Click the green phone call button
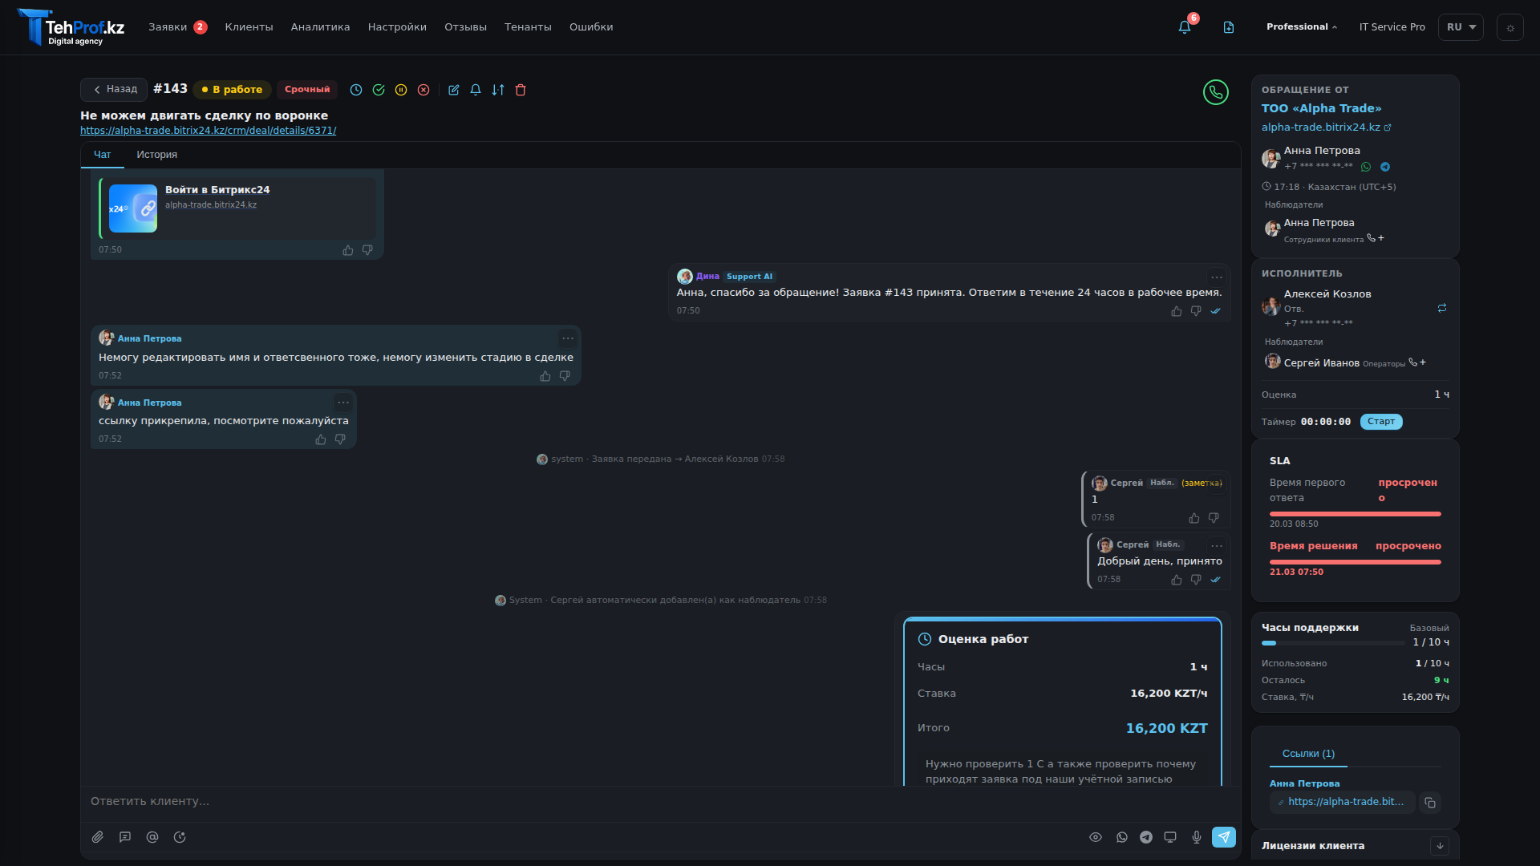The height and width of the screenshot is (866, 1540). pyautogui.click(x=1215, y=92)
